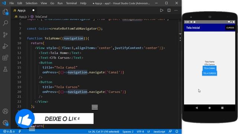Open the Explorer view in activity bar
238x134 pixels.
[x=6, y=12]
